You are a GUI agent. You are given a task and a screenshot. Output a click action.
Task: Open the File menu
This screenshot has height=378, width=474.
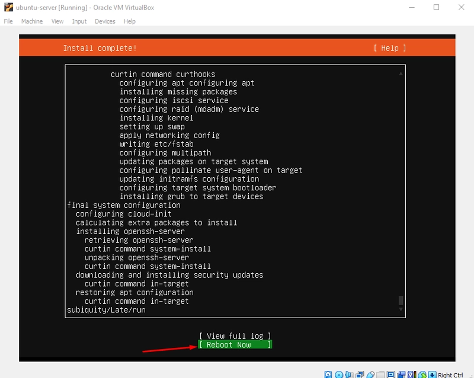8,21
